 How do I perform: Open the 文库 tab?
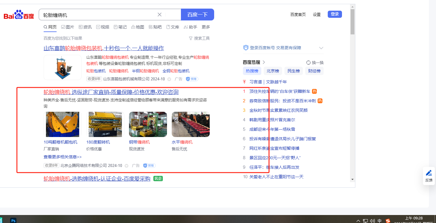pos(173,27)
